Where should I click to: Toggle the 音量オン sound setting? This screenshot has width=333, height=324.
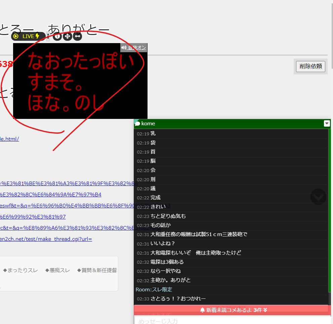(x=133, y=47)
